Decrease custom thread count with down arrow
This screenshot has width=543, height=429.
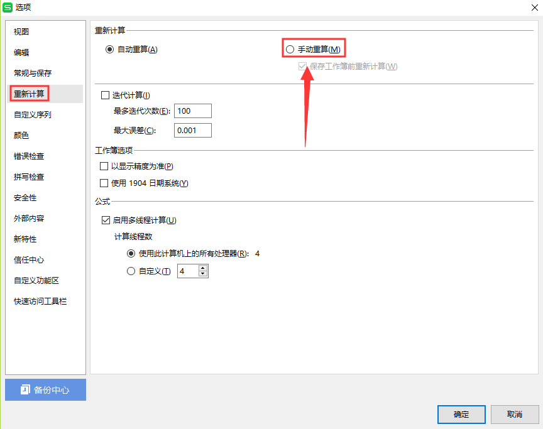[x=203, y=274]
